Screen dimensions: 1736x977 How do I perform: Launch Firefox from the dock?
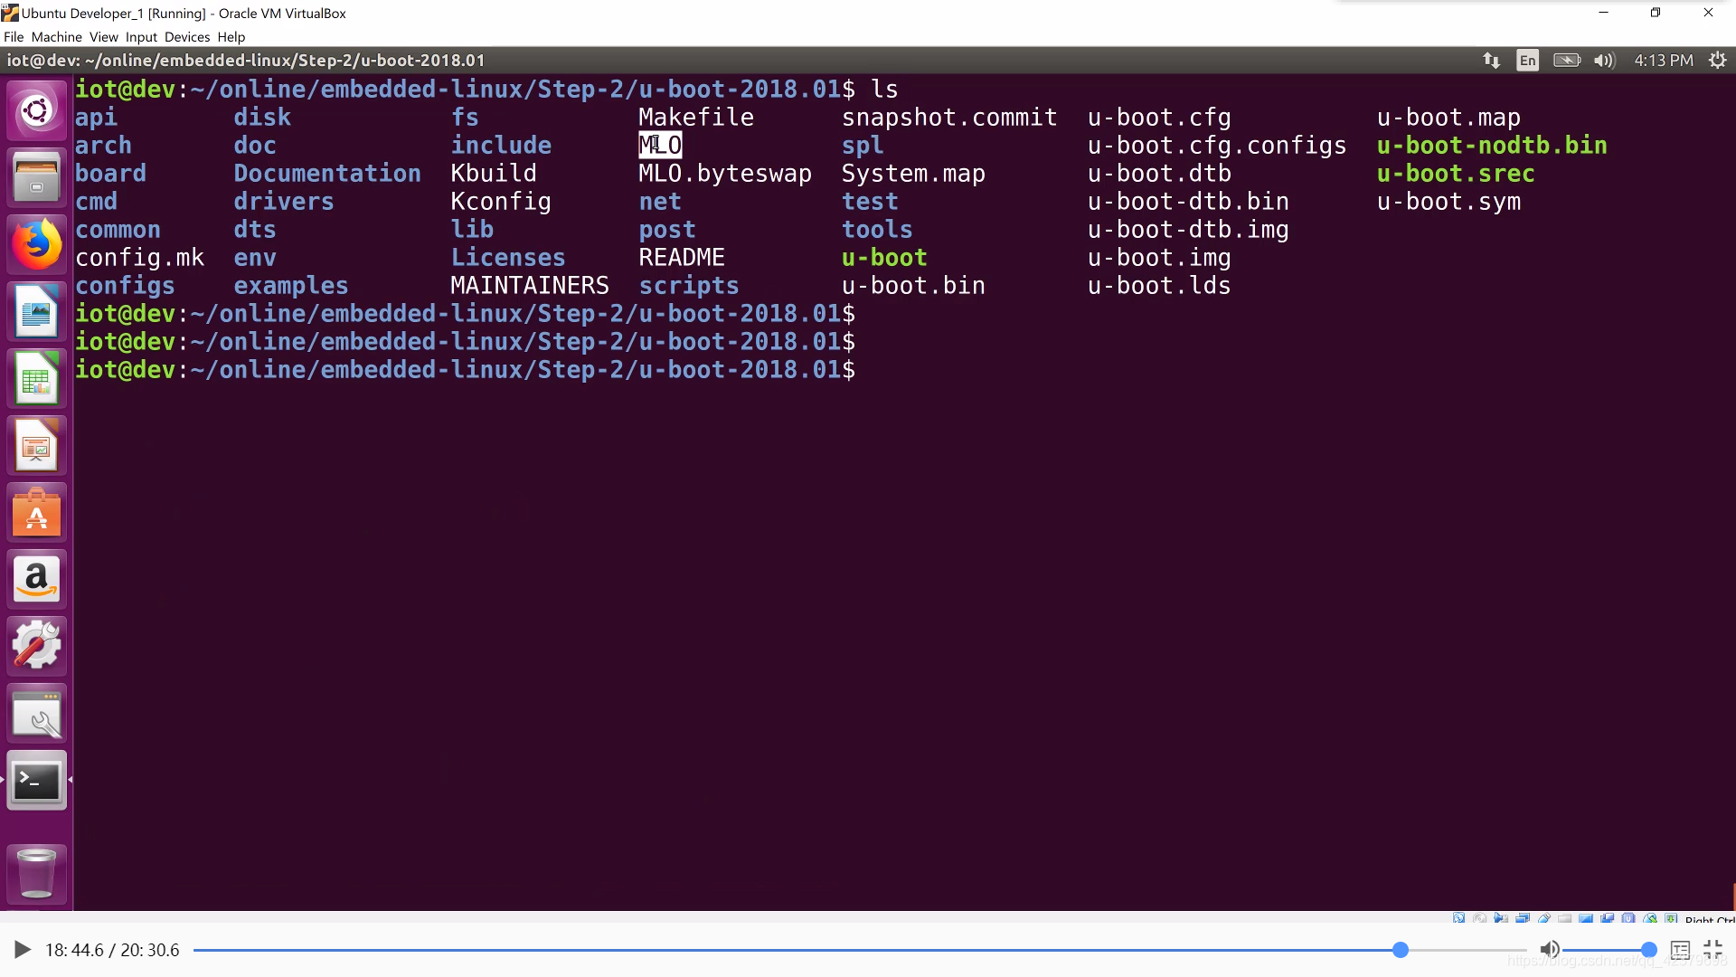36,244
